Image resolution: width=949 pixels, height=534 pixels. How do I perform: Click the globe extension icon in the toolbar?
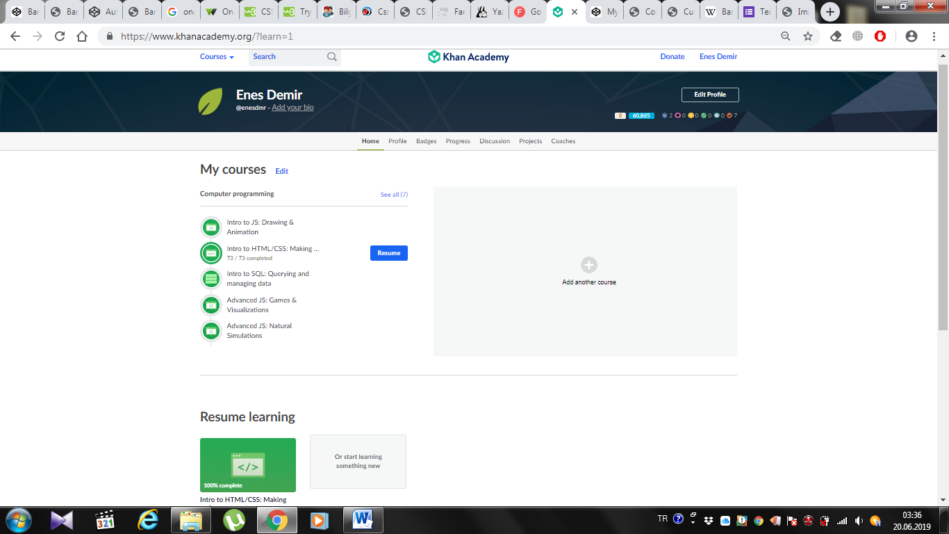pyautogui.click(x=858, y=36)
